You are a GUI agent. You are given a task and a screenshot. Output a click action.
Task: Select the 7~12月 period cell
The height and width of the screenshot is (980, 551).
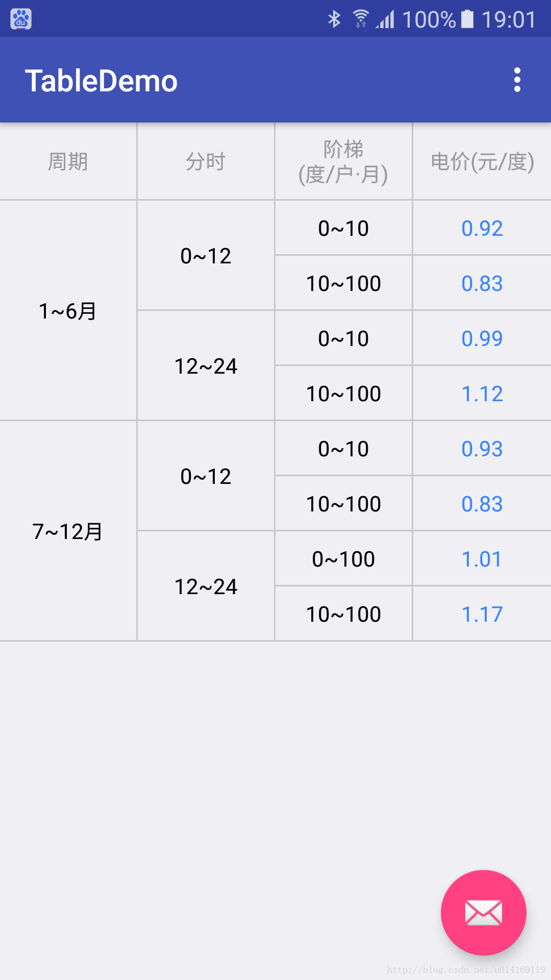(x=68, y=531)
